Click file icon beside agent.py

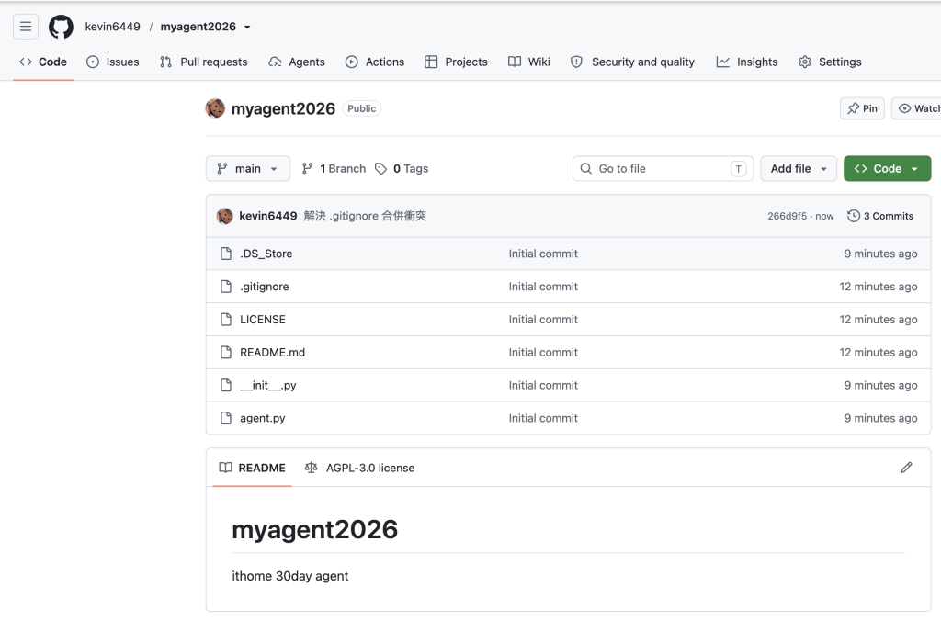coord(226,418)
